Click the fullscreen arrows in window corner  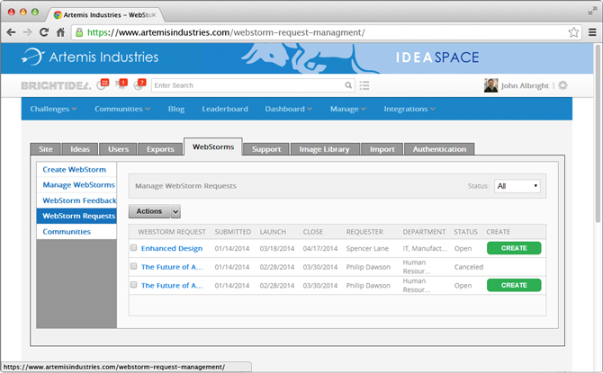pyautogui.click(x=592, y=11)
